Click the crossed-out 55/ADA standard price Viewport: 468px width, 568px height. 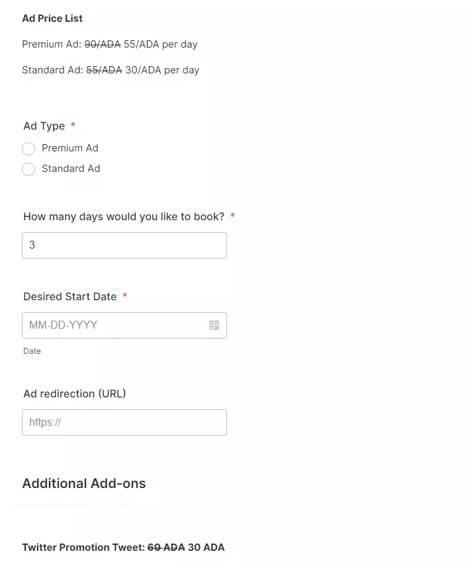click(x=104, y=70)
